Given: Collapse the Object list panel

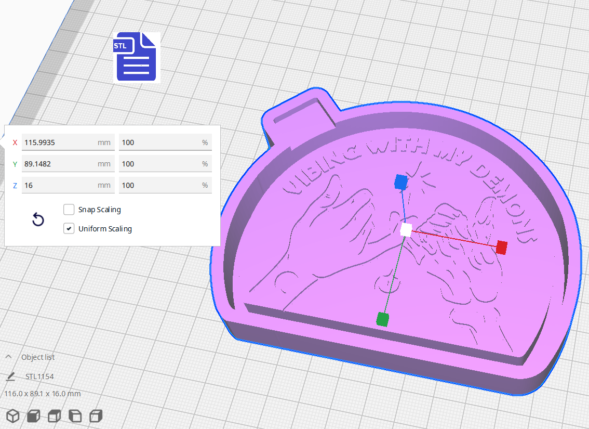Looking at the screenshot, I should tap(7, 357).
